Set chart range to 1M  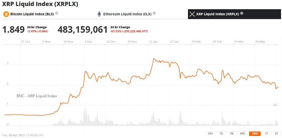coord(231,133)
